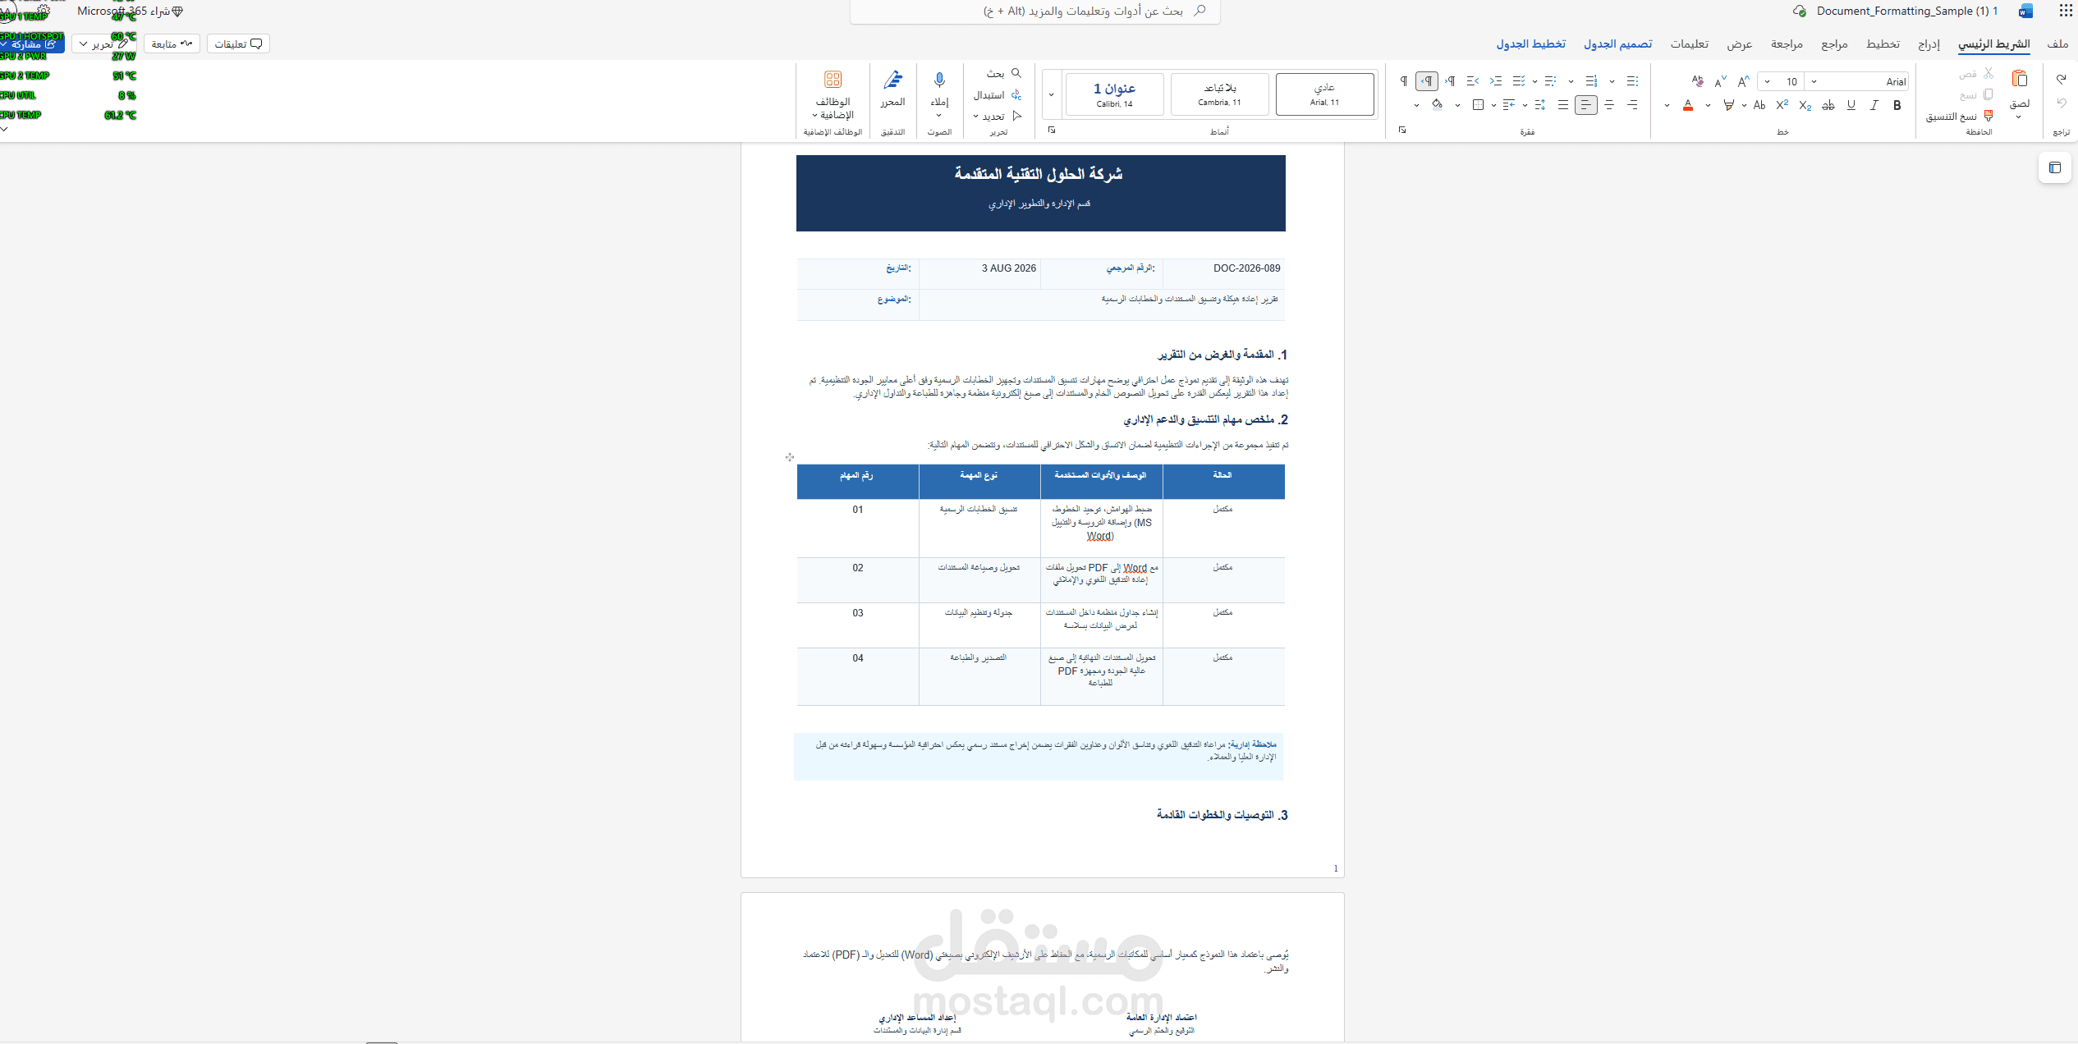2078x1044 pixels.
Task: Justify the paragraph text
Action: pos(1563,105)
